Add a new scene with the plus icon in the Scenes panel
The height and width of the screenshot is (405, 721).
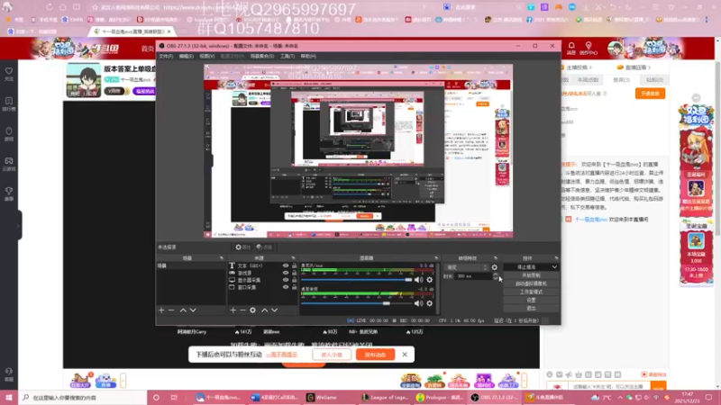click(161, 310)
